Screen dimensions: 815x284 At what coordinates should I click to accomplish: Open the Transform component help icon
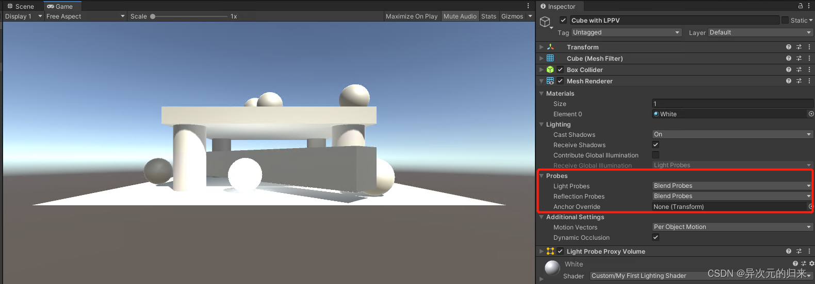[x=788, y=47]
